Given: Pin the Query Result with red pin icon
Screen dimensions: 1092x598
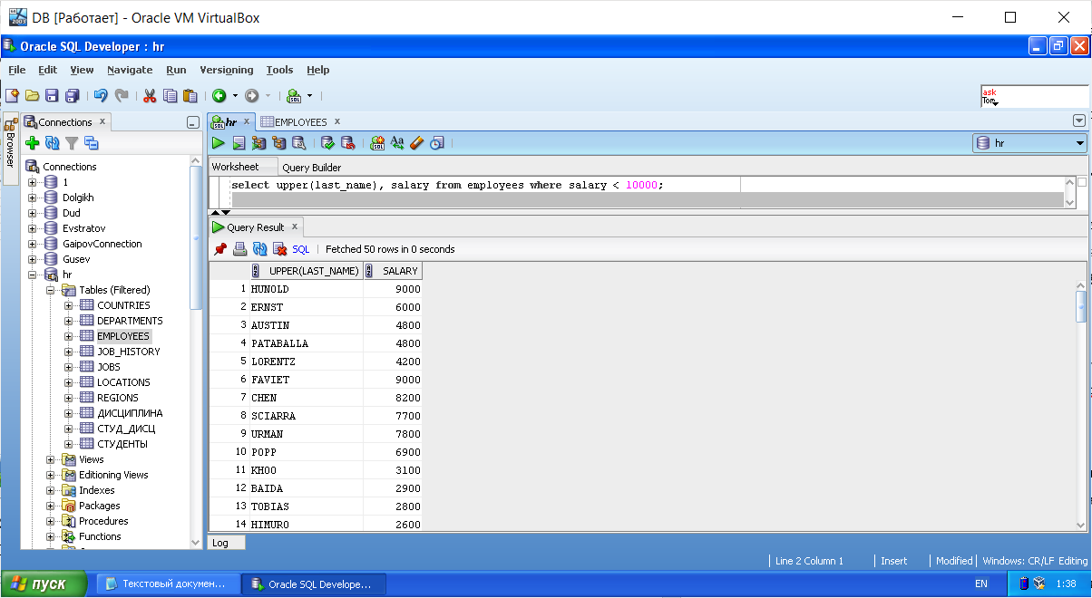Looking at the screenshot, I should pyautogui.click(x=220, y=248).
